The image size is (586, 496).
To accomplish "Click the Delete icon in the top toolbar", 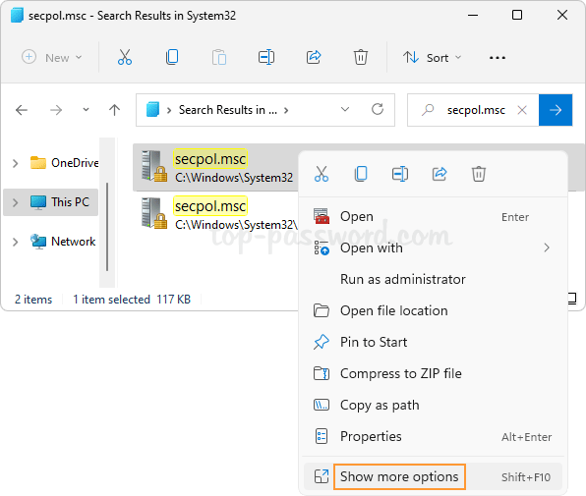I will (x=361, y=58).
